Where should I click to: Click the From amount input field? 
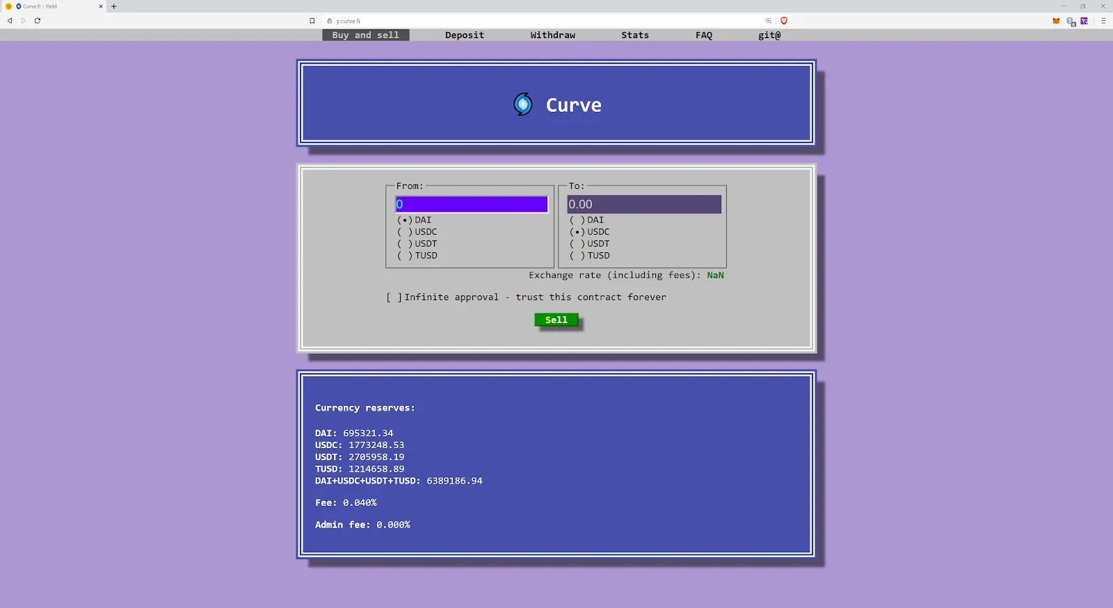pos(472,204)
